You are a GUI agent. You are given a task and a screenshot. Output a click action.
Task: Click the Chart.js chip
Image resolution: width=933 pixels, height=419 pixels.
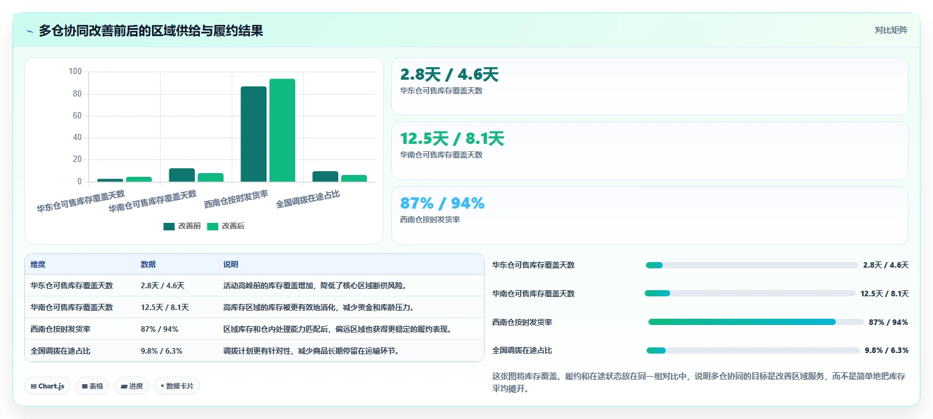[47, 386]
